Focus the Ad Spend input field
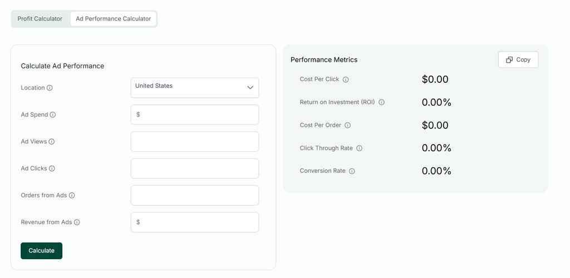The width and height of the screenshot is (570, 278). tap(195, 115)
